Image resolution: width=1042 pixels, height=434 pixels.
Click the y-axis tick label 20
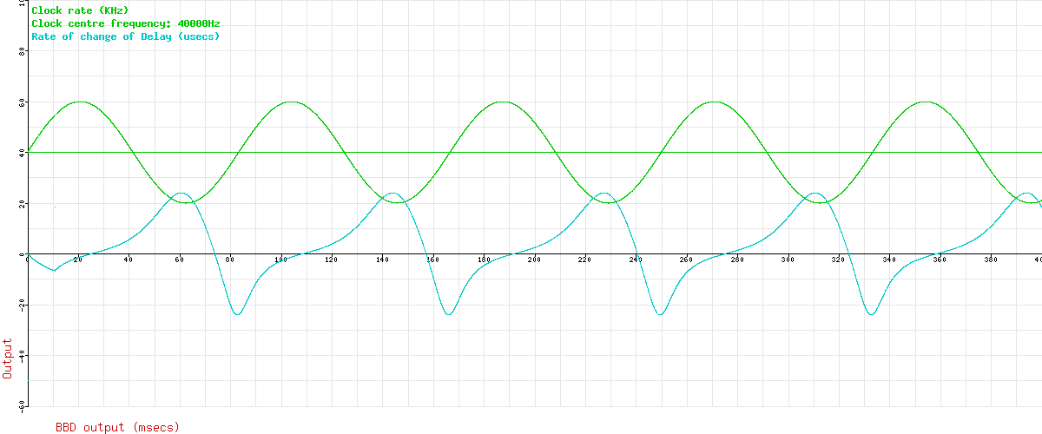click(23, 204)
